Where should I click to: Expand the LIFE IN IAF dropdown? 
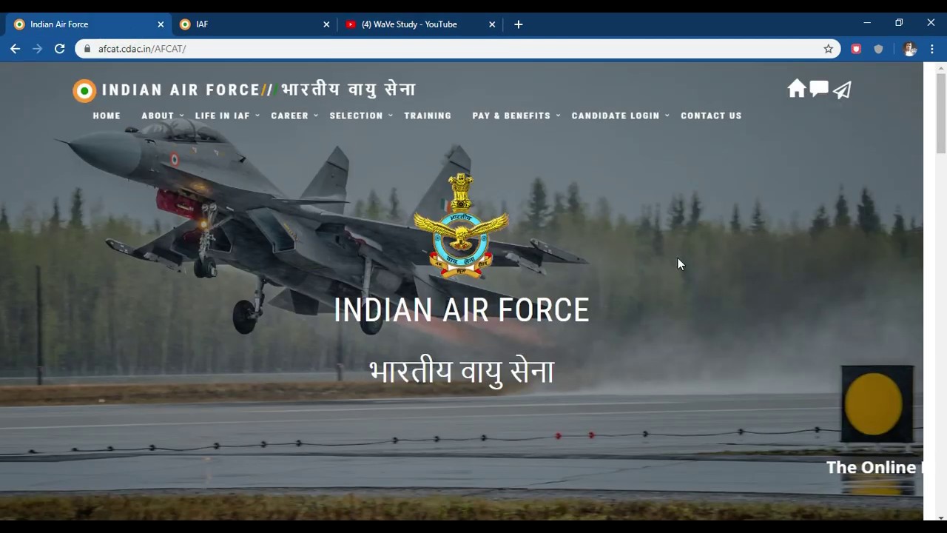click(227, 115)
